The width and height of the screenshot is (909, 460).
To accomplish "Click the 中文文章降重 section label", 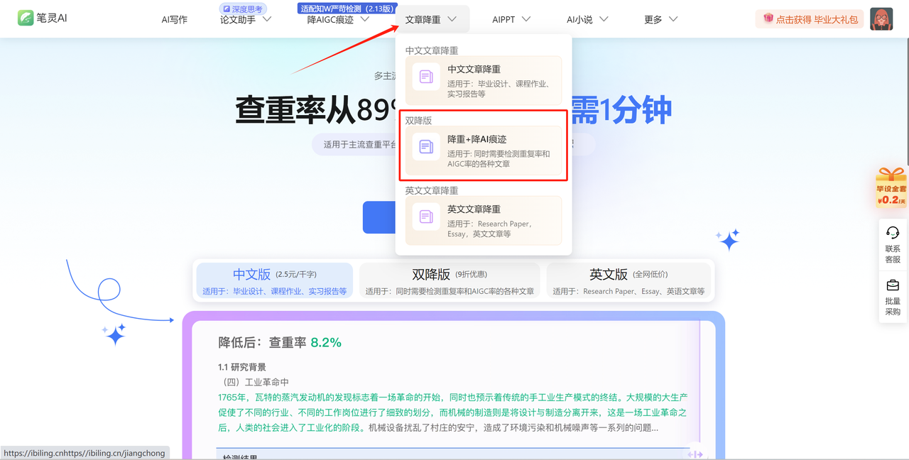I will [x=432, y=50].
